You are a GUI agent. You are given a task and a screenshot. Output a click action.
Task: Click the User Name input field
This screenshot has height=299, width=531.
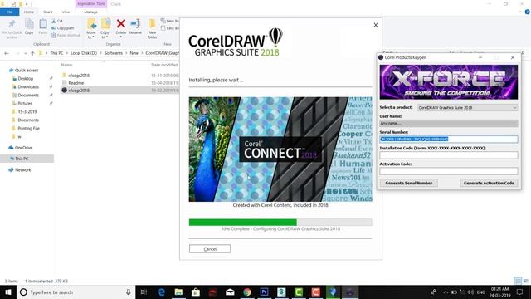click(449, 124)
